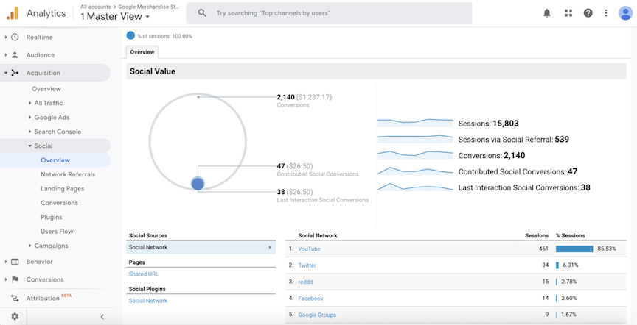
Task: Expand the Behavior section arrow
Action: (6, 262)
